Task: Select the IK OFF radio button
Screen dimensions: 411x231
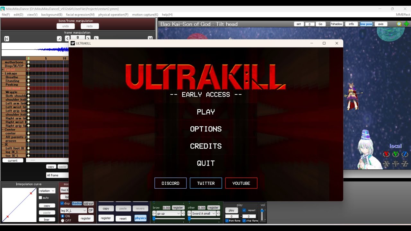Action: [63, 221]
